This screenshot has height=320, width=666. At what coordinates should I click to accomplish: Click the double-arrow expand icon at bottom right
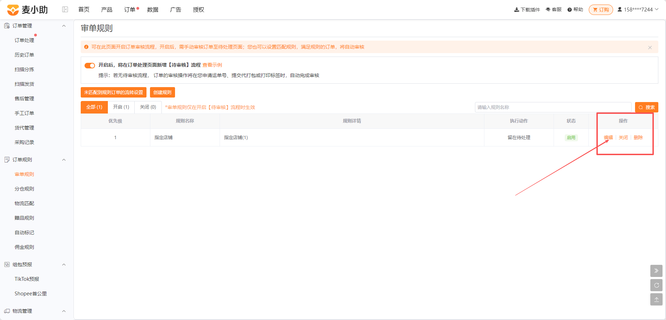point(656,271)
